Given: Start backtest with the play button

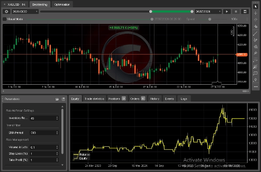Looking at the screenshot, I should [x=227, y=11].
